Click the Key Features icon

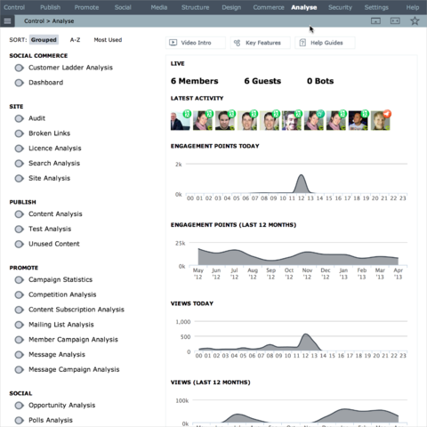[237, 43]
